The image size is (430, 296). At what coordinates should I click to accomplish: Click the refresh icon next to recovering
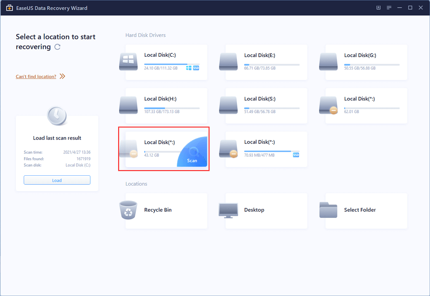pyautogui.click(x=57, y=47)
